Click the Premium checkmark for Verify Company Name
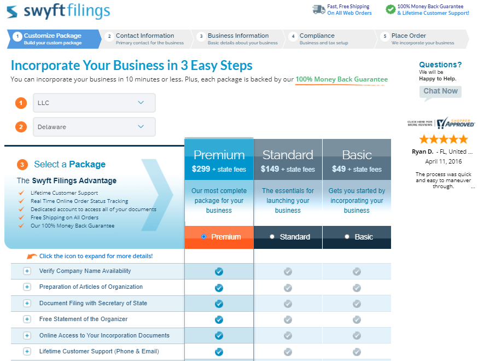The image size is (478, 361). (219, 271)
